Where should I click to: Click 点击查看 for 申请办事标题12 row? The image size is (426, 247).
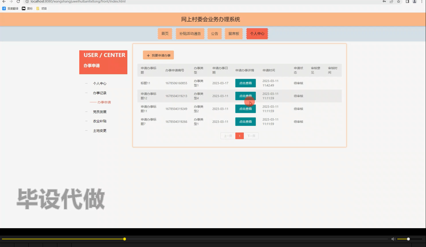(x=246, y=96)
